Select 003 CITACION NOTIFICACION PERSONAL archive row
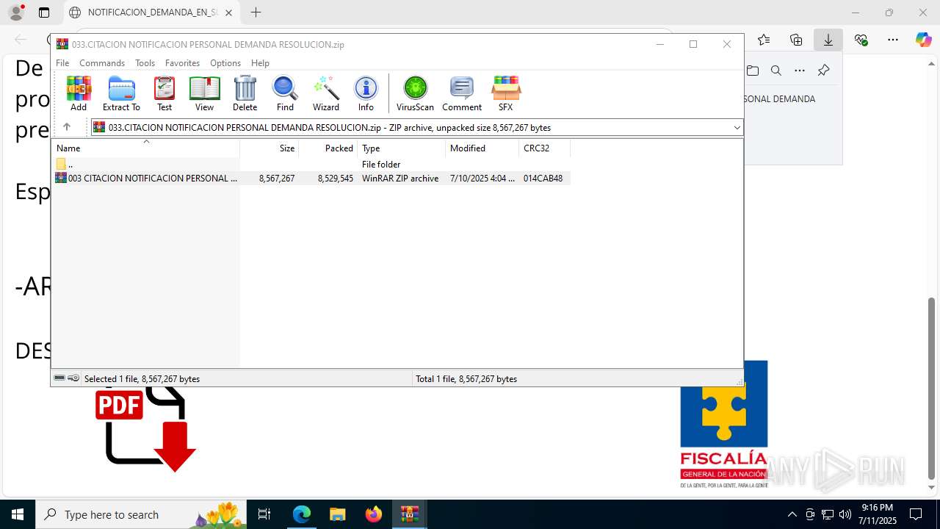 pyautogui.click(x=311, y=178)
